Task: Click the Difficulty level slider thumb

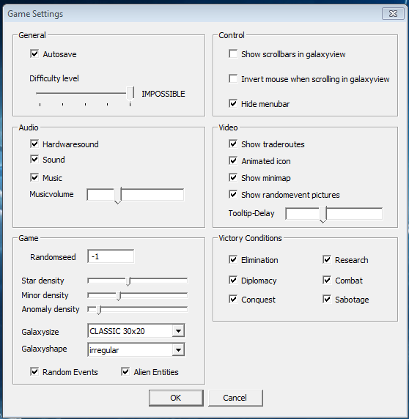Action: click(x=130, y=93)
